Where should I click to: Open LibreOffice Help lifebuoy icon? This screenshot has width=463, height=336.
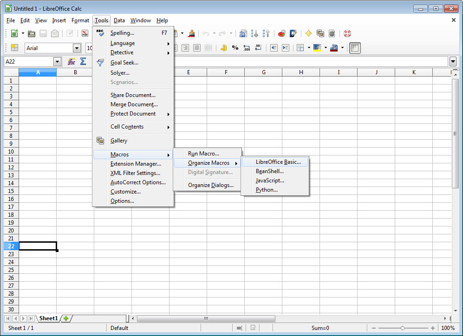coord(347,33)
